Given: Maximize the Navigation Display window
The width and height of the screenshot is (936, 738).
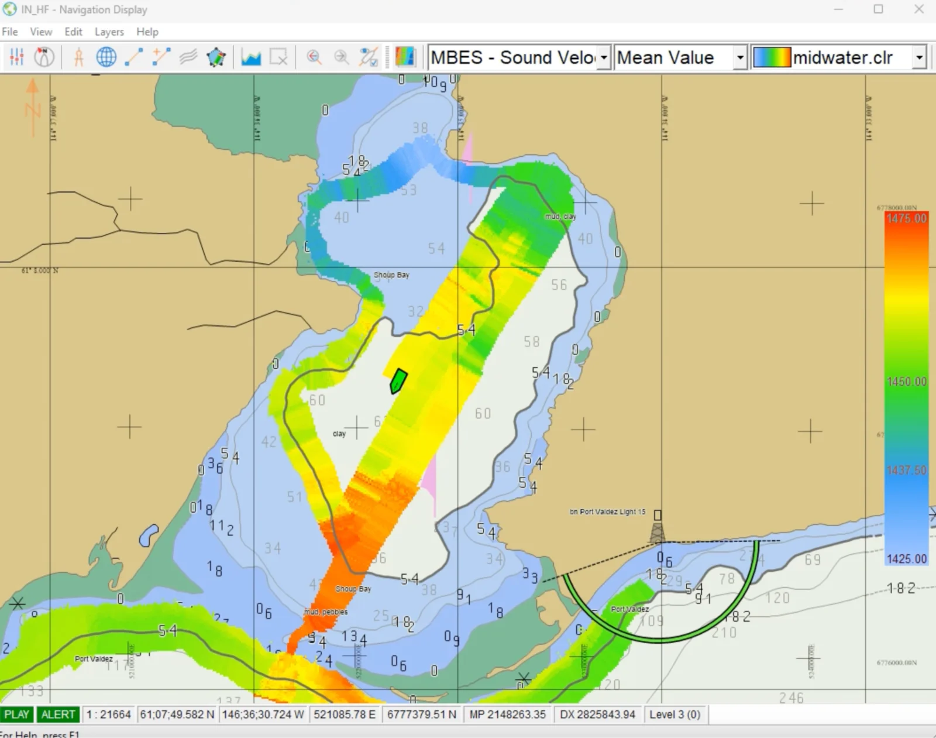Looking at the screenshot, I should tap(878, 9).
